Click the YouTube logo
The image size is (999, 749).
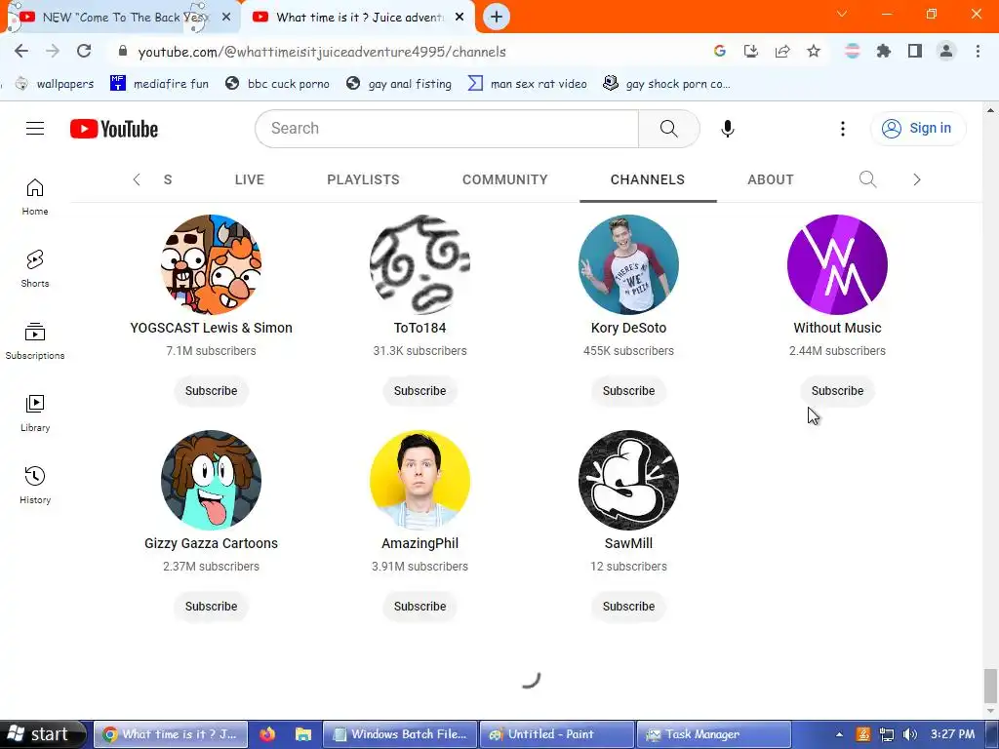click(x=114, y=129)
